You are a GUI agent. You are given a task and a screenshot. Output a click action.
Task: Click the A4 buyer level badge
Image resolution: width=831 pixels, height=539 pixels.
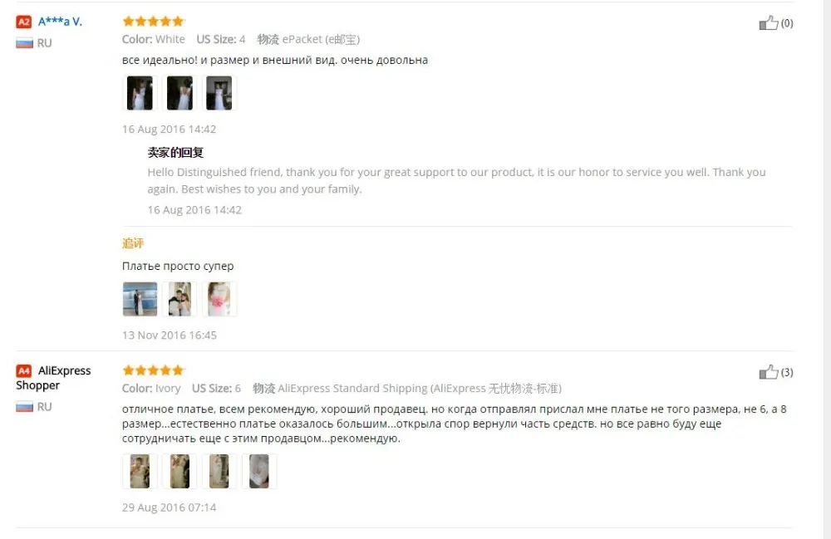(24, 370)
